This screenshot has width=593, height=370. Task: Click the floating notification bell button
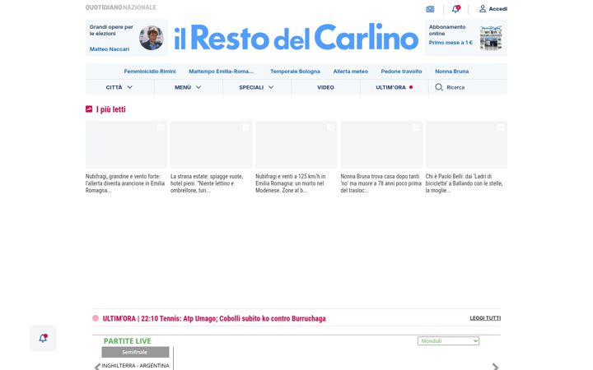tap(43, 338)
